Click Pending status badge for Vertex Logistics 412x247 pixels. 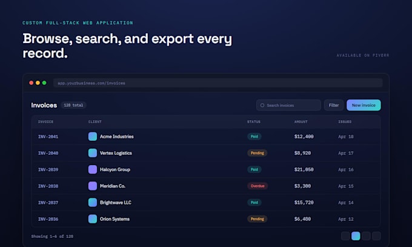pos(257,153)
